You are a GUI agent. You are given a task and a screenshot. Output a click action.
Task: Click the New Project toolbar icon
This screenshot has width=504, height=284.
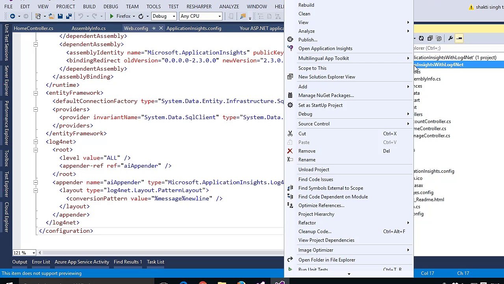click(x=38, y=16)
